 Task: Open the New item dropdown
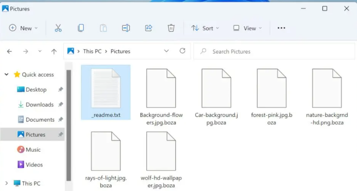tap(23, 28)
